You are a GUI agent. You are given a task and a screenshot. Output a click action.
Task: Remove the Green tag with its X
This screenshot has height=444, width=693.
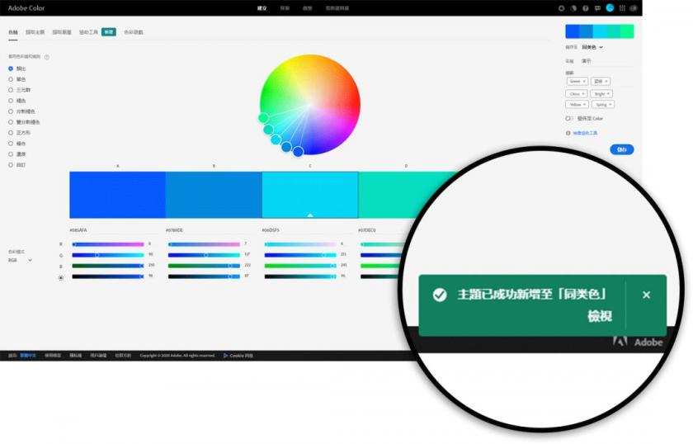[584, 82]
